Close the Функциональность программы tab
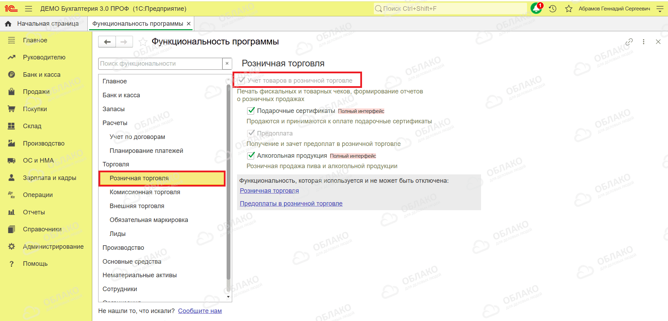 point(189,24)
